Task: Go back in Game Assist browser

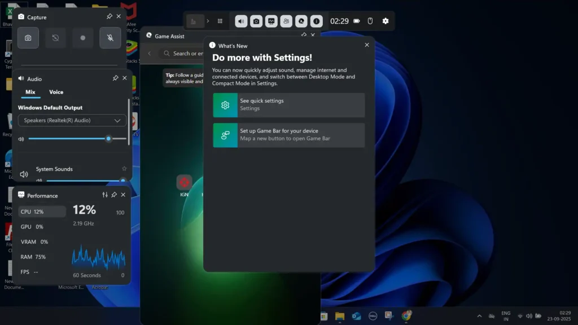Action: [x=150, y=54]
